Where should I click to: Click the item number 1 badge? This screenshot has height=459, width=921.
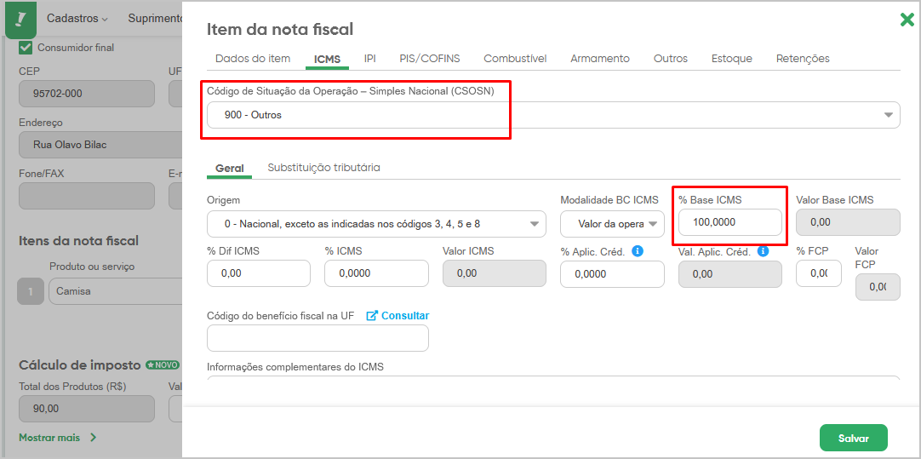(31, 291)
